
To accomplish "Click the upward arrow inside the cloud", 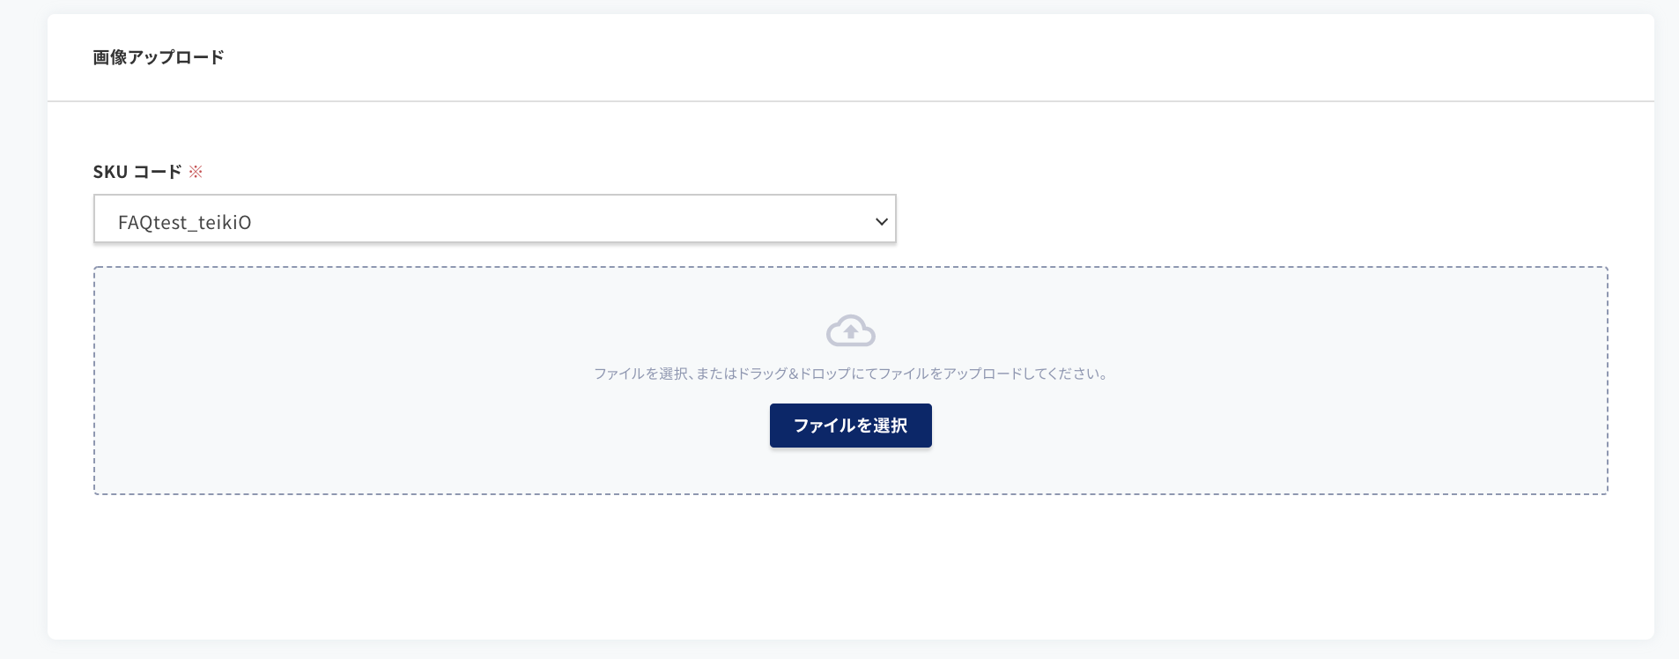I will 850,332.
